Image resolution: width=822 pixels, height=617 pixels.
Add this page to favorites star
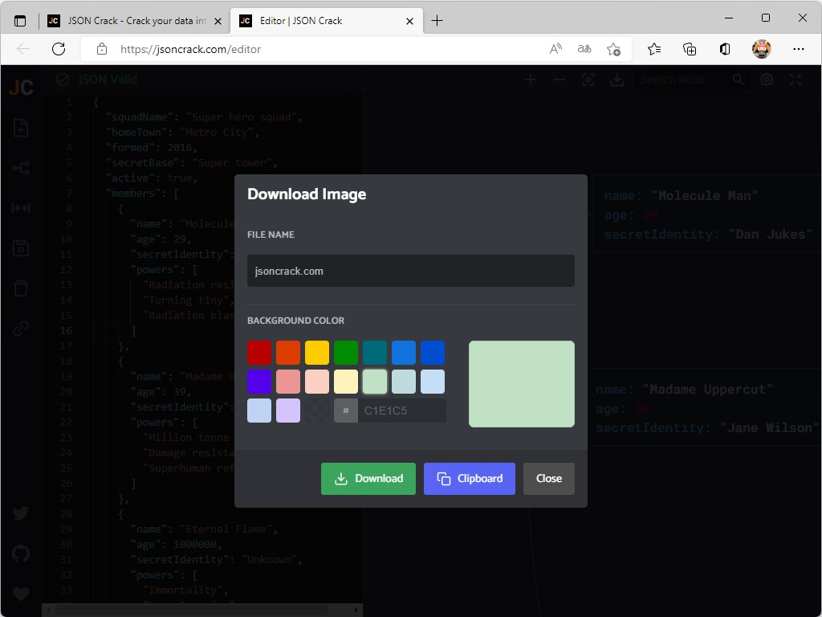613,49
